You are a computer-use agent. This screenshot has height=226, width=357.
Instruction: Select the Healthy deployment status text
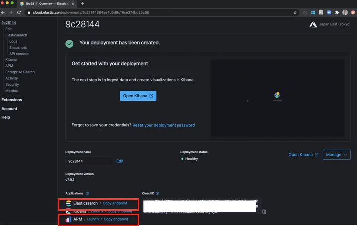tap(191, 159)
